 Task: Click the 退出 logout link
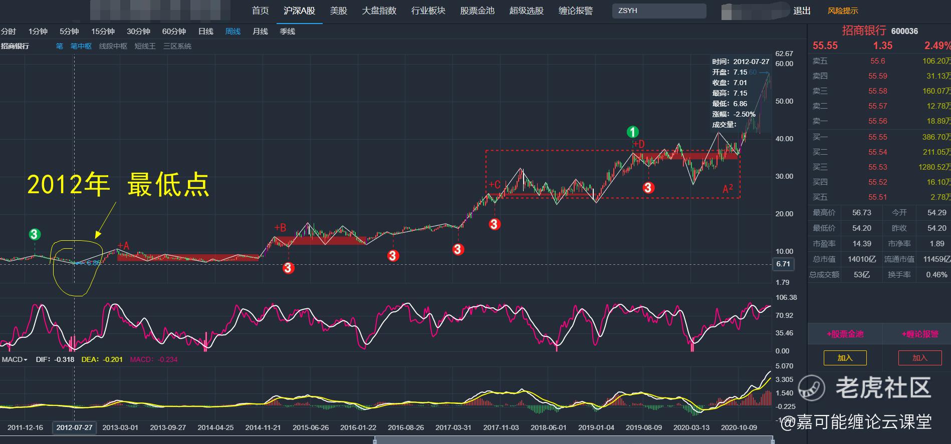(x=802, y=11)
